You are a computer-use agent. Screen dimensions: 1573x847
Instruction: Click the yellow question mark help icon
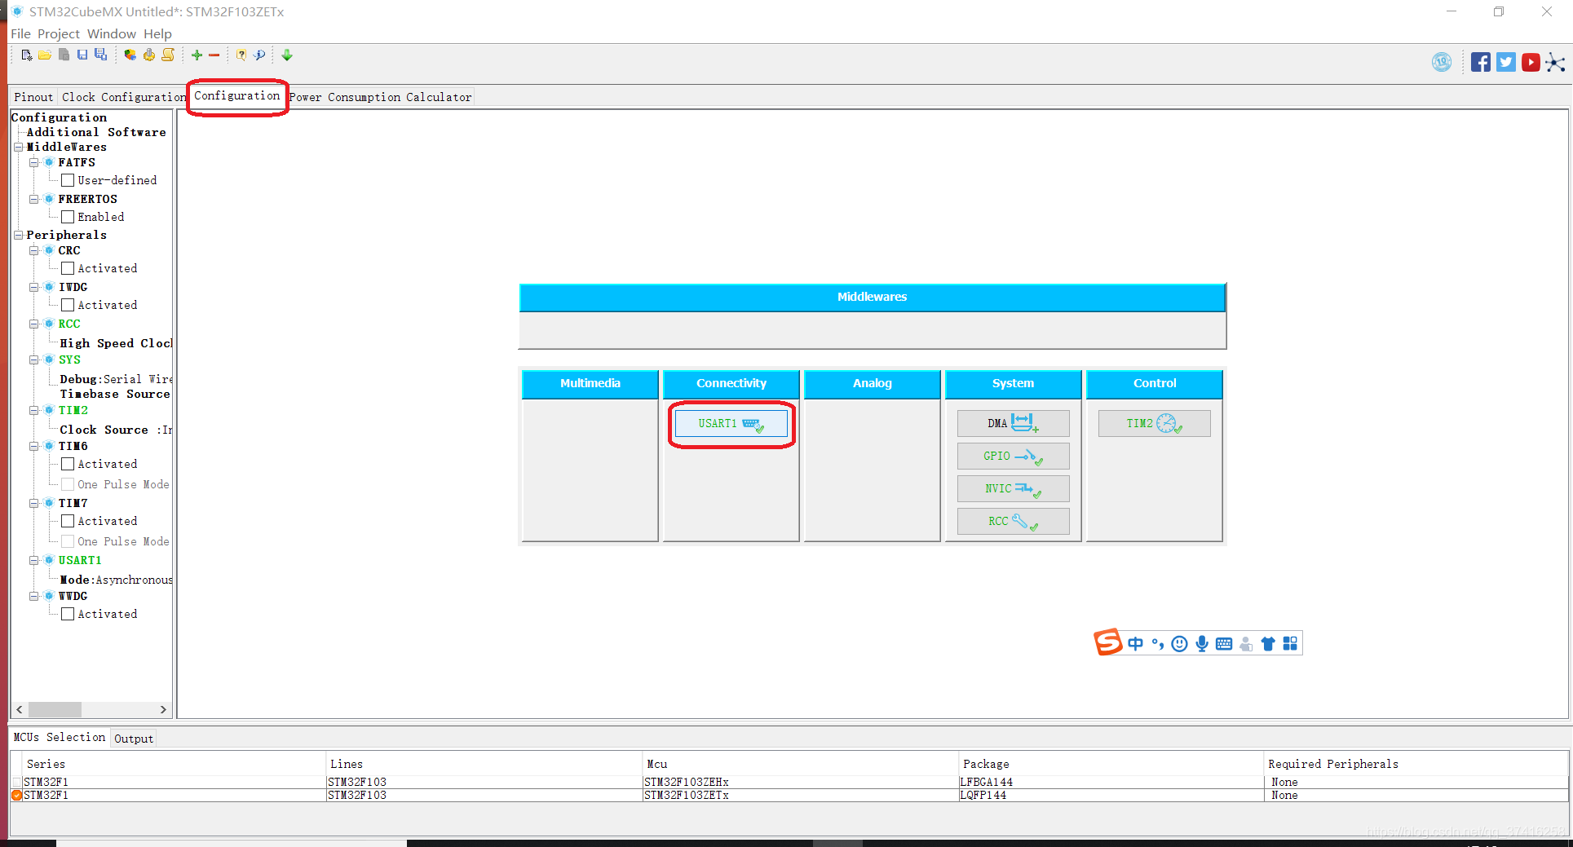pyautogui.click(x=241, y=55)
